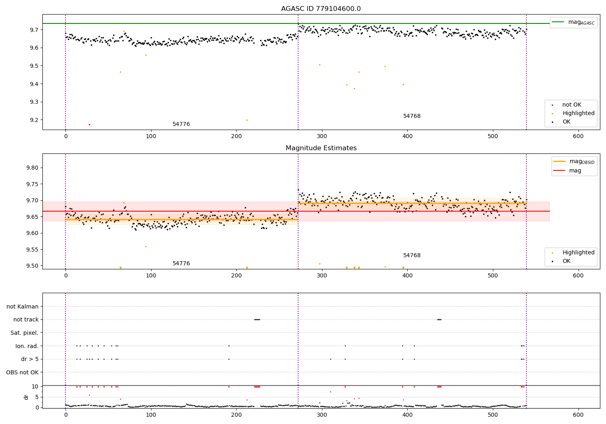Viewport: 606px width, 424px height.
Task: Click the 'OBS not OK' row label
Action: click(x=22, y=372)
